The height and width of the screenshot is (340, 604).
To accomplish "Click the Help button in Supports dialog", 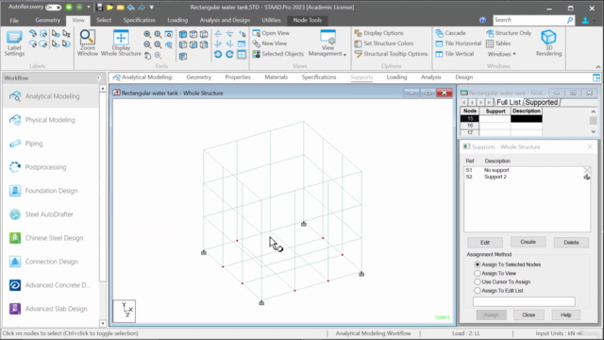I will (x=566, y=314).
